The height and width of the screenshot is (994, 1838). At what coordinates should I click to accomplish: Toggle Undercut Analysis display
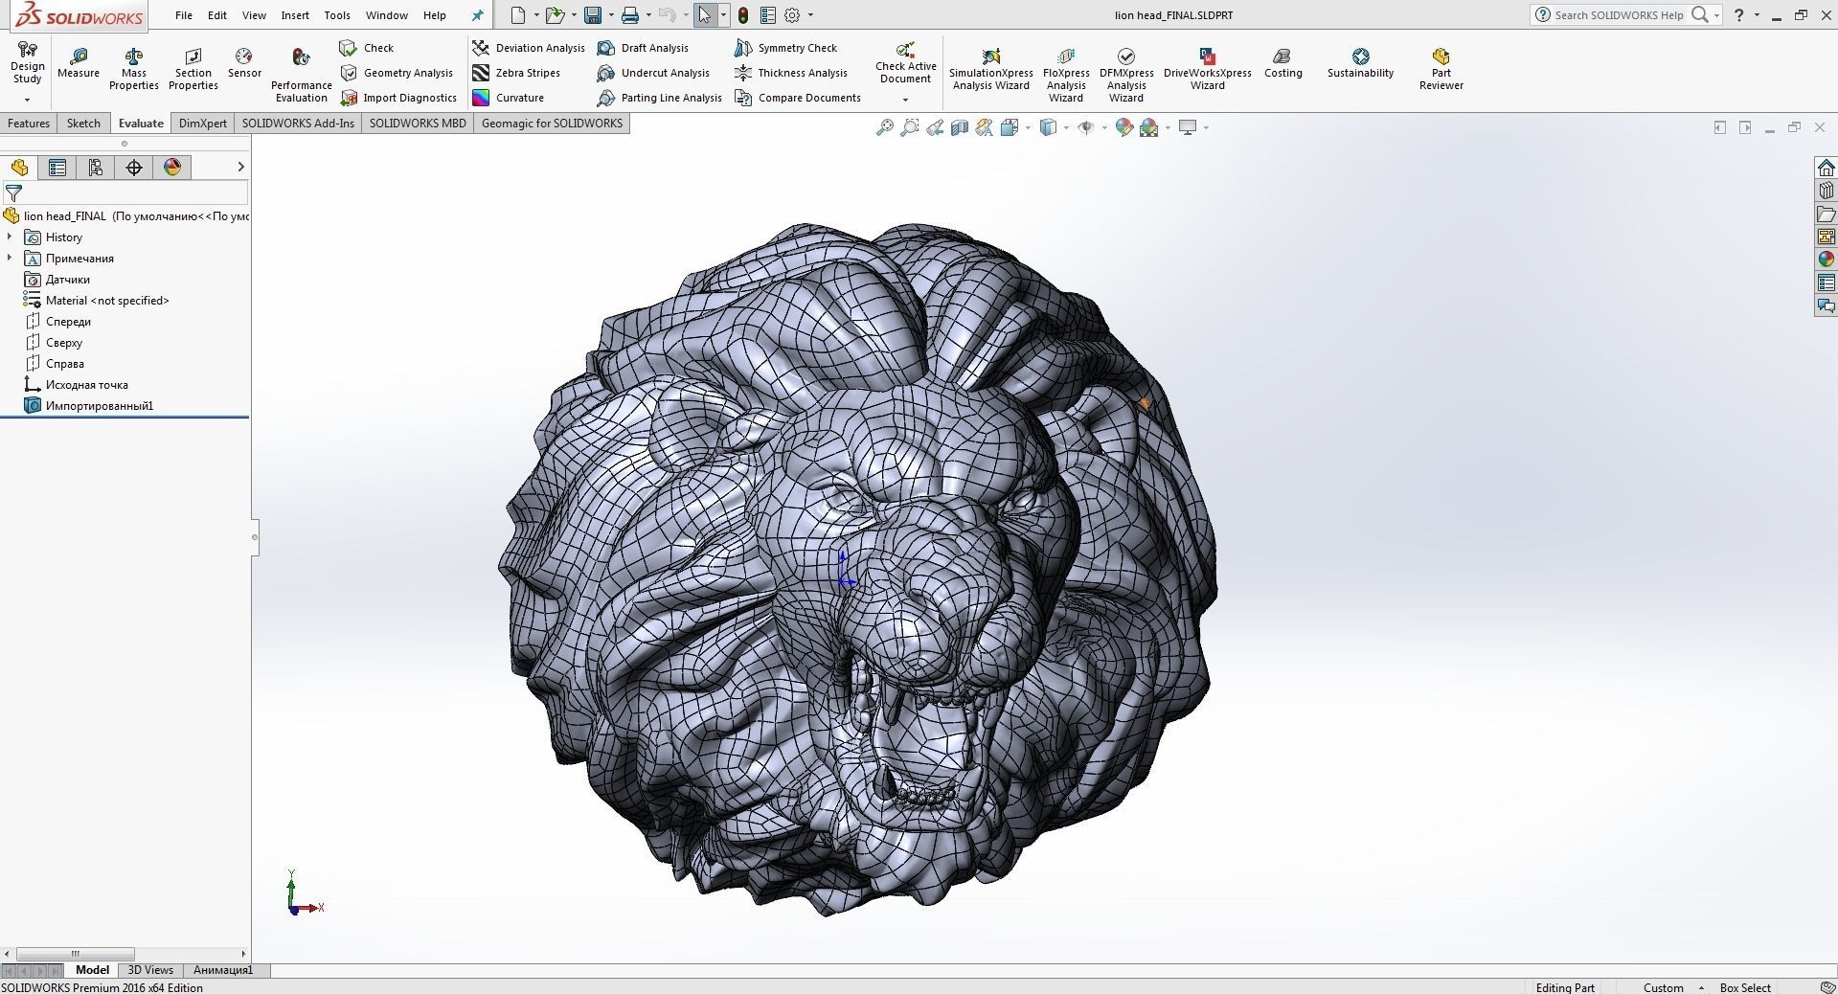tap(653, 73)
